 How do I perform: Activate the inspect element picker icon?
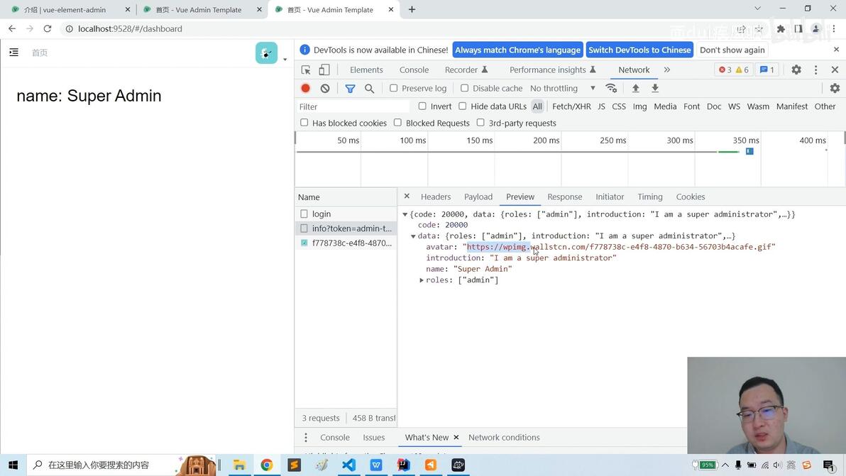click(306, 70)
